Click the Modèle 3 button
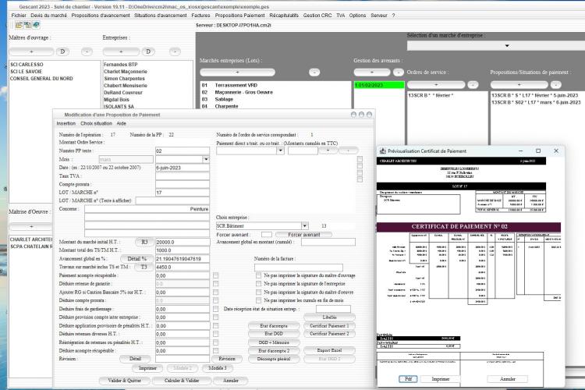 tap(218, 368)
